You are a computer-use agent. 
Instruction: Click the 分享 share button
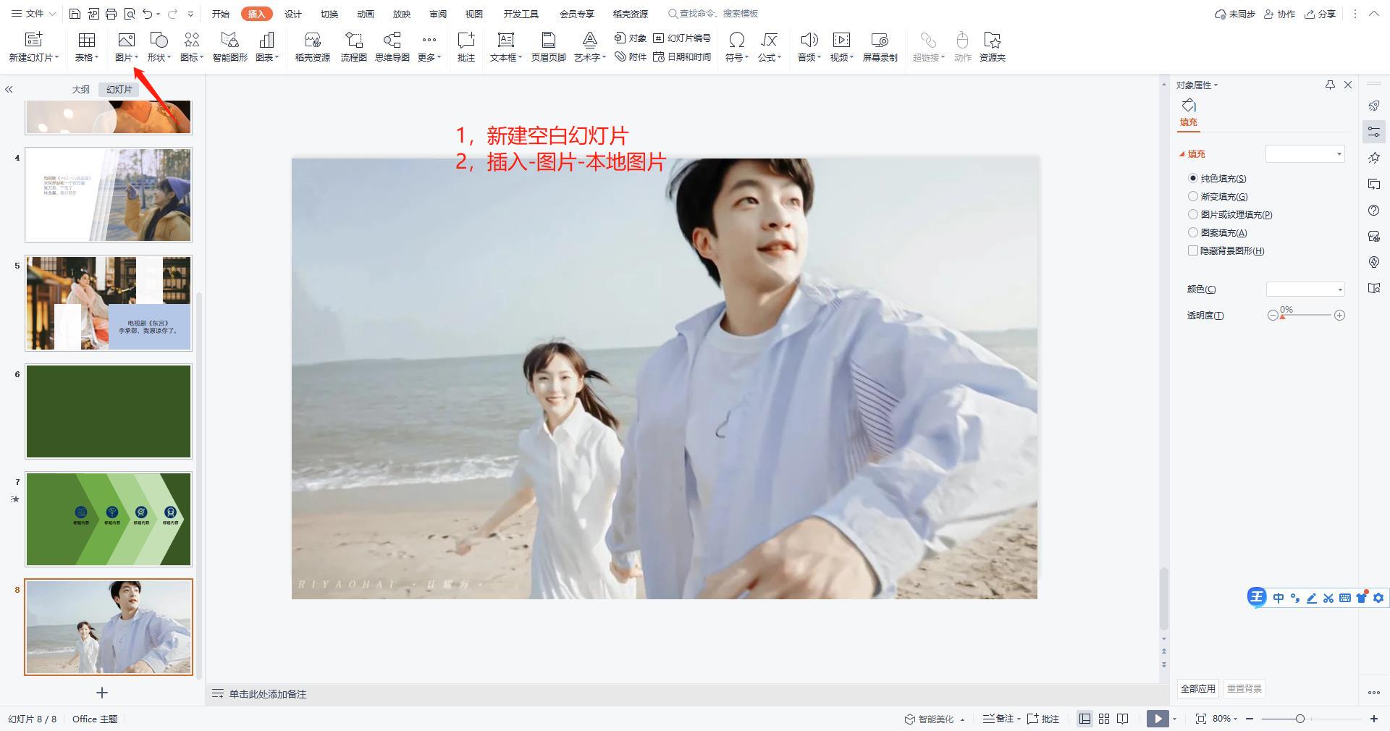click(1320, 14)
